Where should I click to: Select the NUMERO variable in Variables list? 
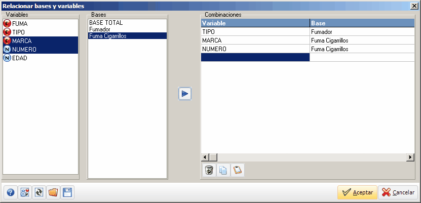pyautogui.click(x=41, y=49)
